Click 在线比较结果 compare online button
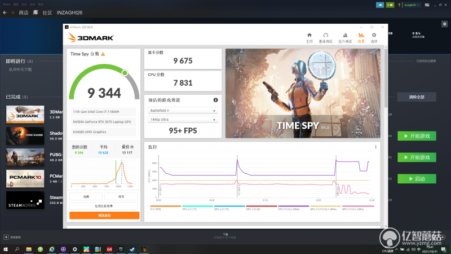Image resolution: width=451 pixels, height=254 pixels. [x=104, y=206]
